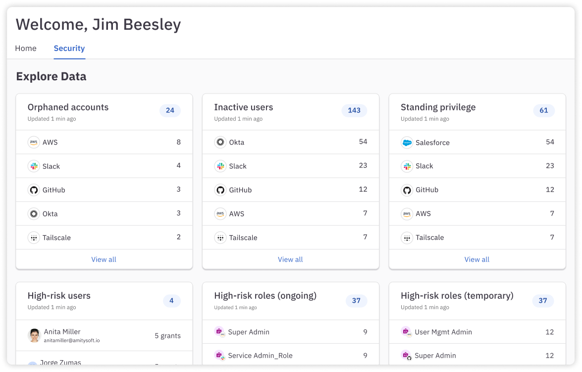
Task: Switch to the Home tab
Action: [26, 49]
